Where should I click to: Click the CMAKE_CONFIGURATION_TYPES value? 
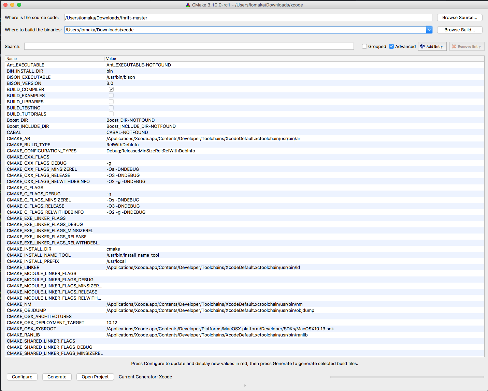[151, 151]
